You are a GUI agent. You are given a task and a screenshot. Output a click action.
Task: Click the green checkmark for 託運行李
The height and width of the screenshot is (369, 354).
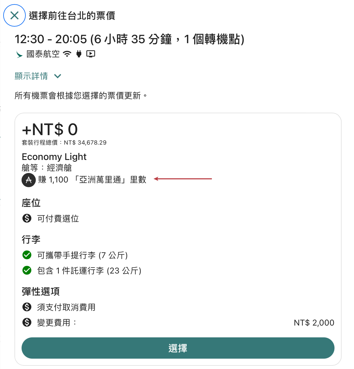click(x=27, y=270)
